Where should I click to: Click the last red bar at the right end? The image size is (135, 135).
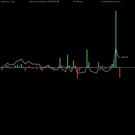point(120,73)
